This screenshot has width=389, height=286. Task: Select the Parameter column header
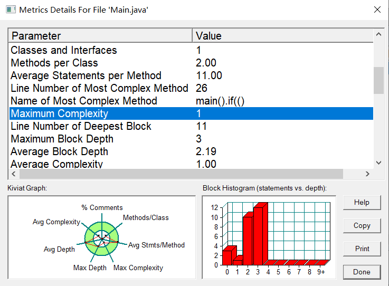[x=100, y=36]
